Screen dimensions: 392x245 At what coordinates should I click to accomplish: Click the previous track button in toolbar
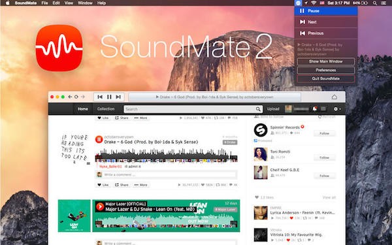click(x=100, y=97)
